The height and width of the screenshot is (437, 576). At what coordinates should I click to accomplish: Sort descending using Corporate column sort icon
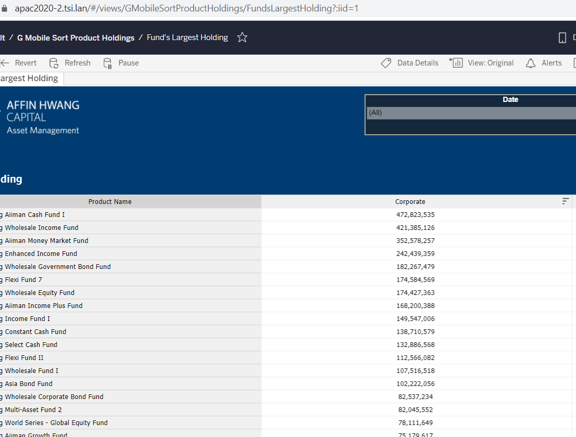tap(566, 201)
